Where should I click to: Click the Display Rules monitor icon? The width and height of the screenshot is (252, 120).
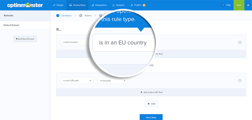coord(70,5)
